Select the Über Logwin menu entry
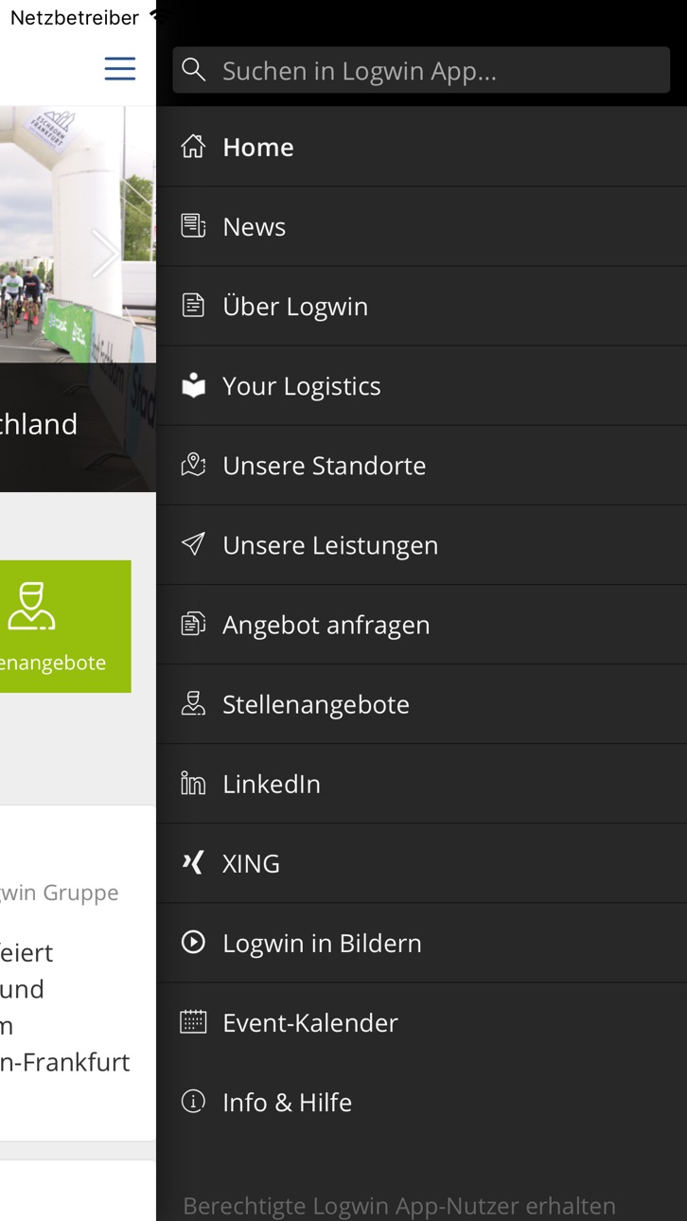Image resolution: width=687 pixels, height=1221 pixels. point(421,306)
